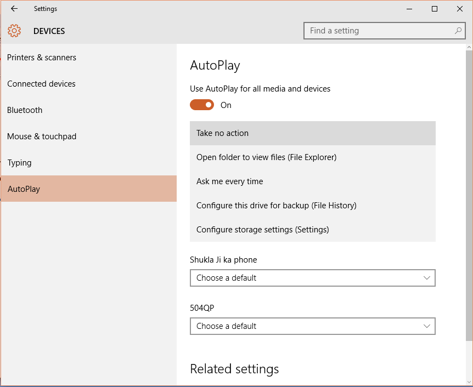Click the Devices gear icon
473x387 pixels.
point(14,31)
